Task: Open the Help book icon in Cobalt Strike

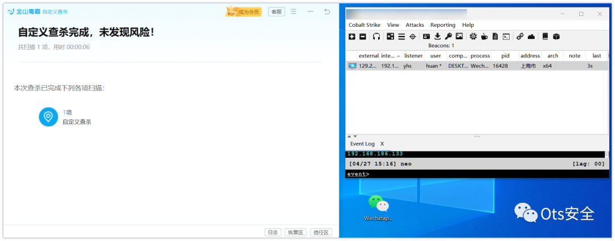Action: (545, 36)
